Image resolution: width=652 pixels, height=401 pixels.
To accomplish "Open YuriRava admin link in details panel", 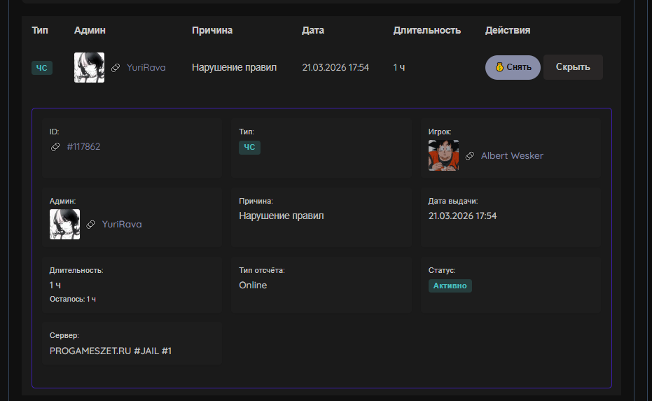I will click(122, 225).
